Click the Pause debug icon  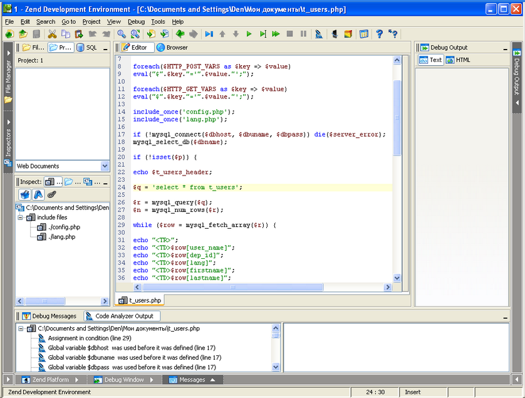pos(303,34)
